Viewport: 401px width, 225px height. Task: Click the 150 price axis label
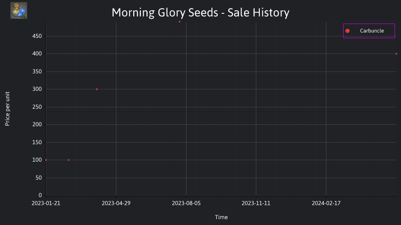click(37, 142)
